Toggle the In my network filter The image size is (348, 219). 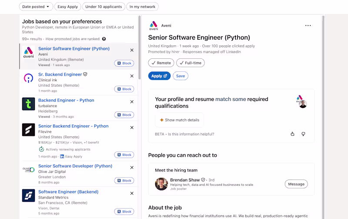coord(142,7)
